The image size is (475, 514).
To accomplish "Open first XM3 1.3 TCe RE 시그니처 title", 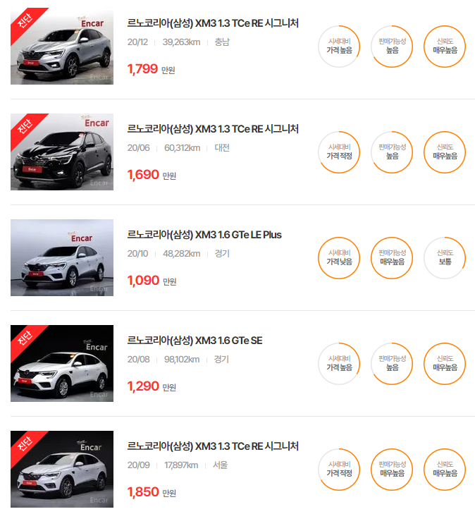I will pos(213,23).
